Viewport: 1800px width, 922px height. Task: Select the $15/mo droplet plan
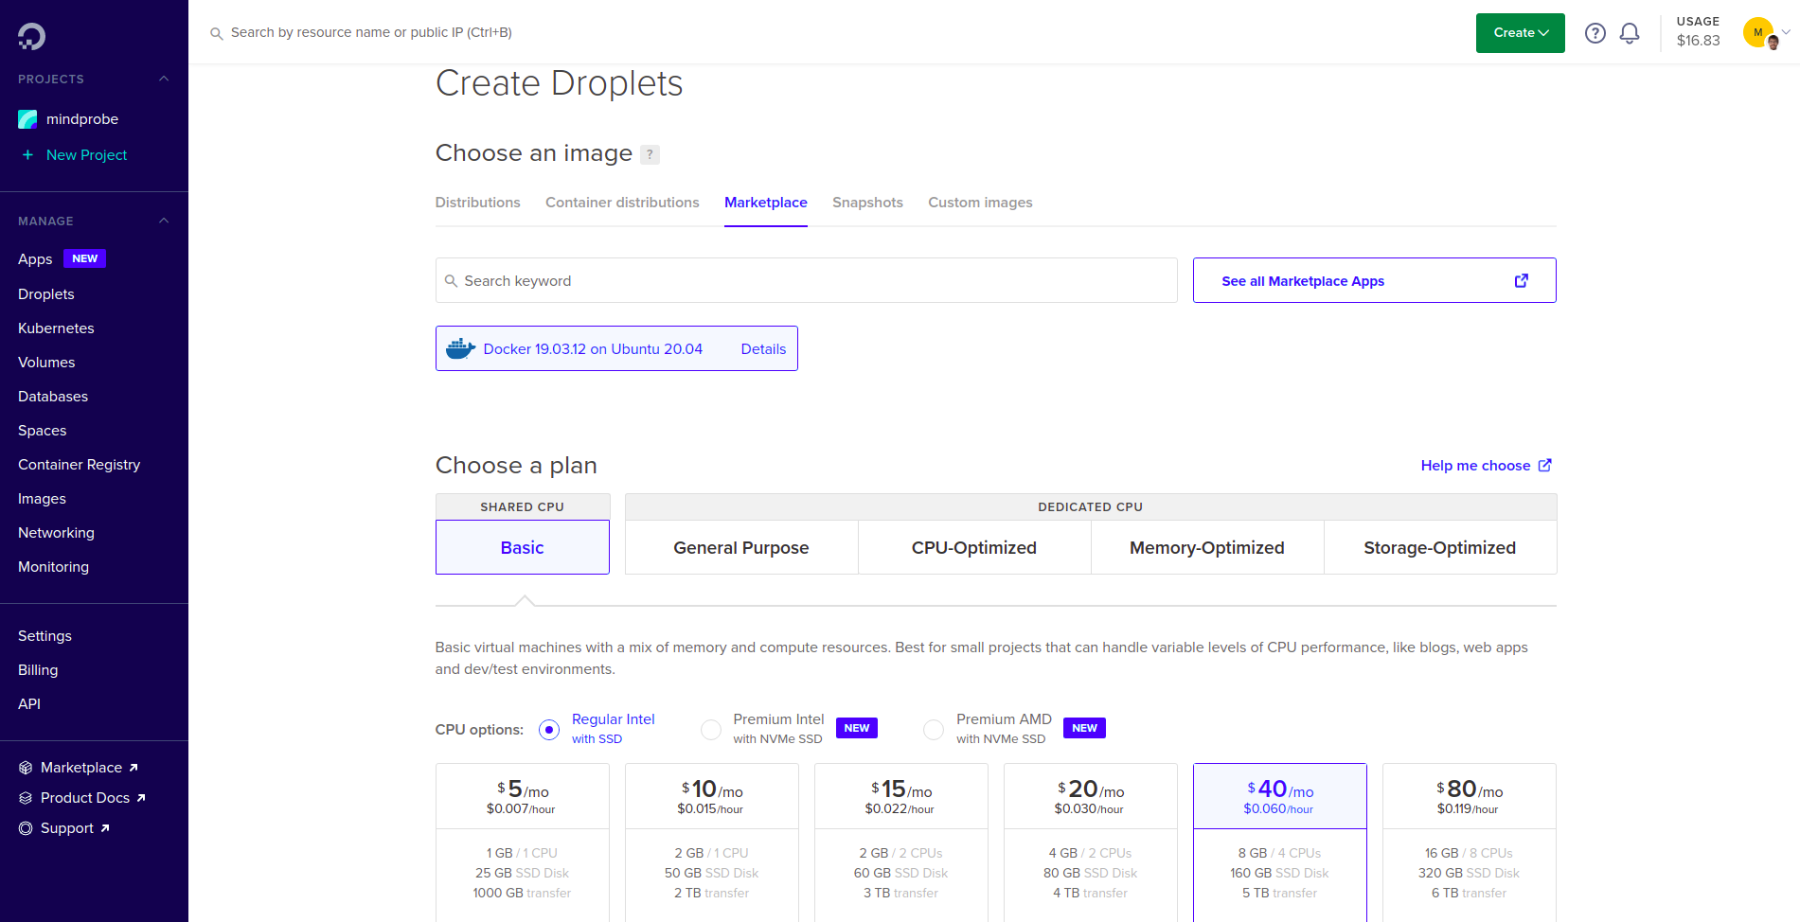pos(901,842)
